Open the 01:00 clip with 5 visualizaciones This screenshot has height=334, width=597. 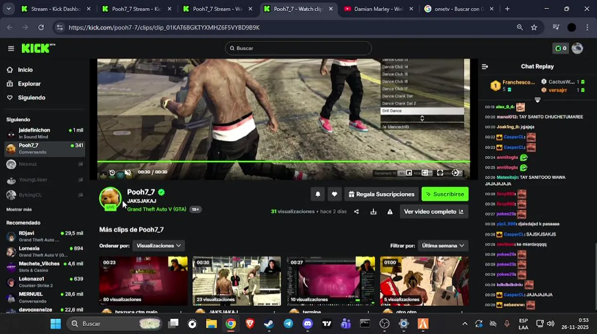[424, 281]
